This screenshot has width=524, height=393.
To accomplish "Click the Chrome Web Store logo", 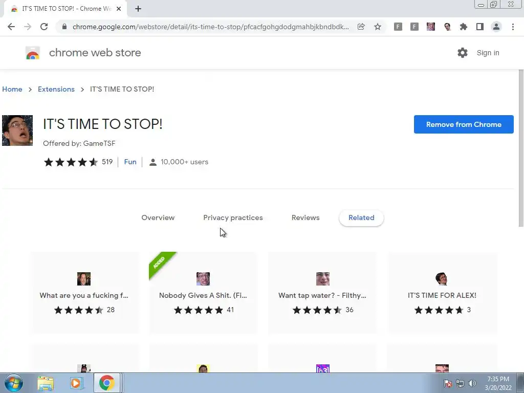I will (x=33, y=53).
